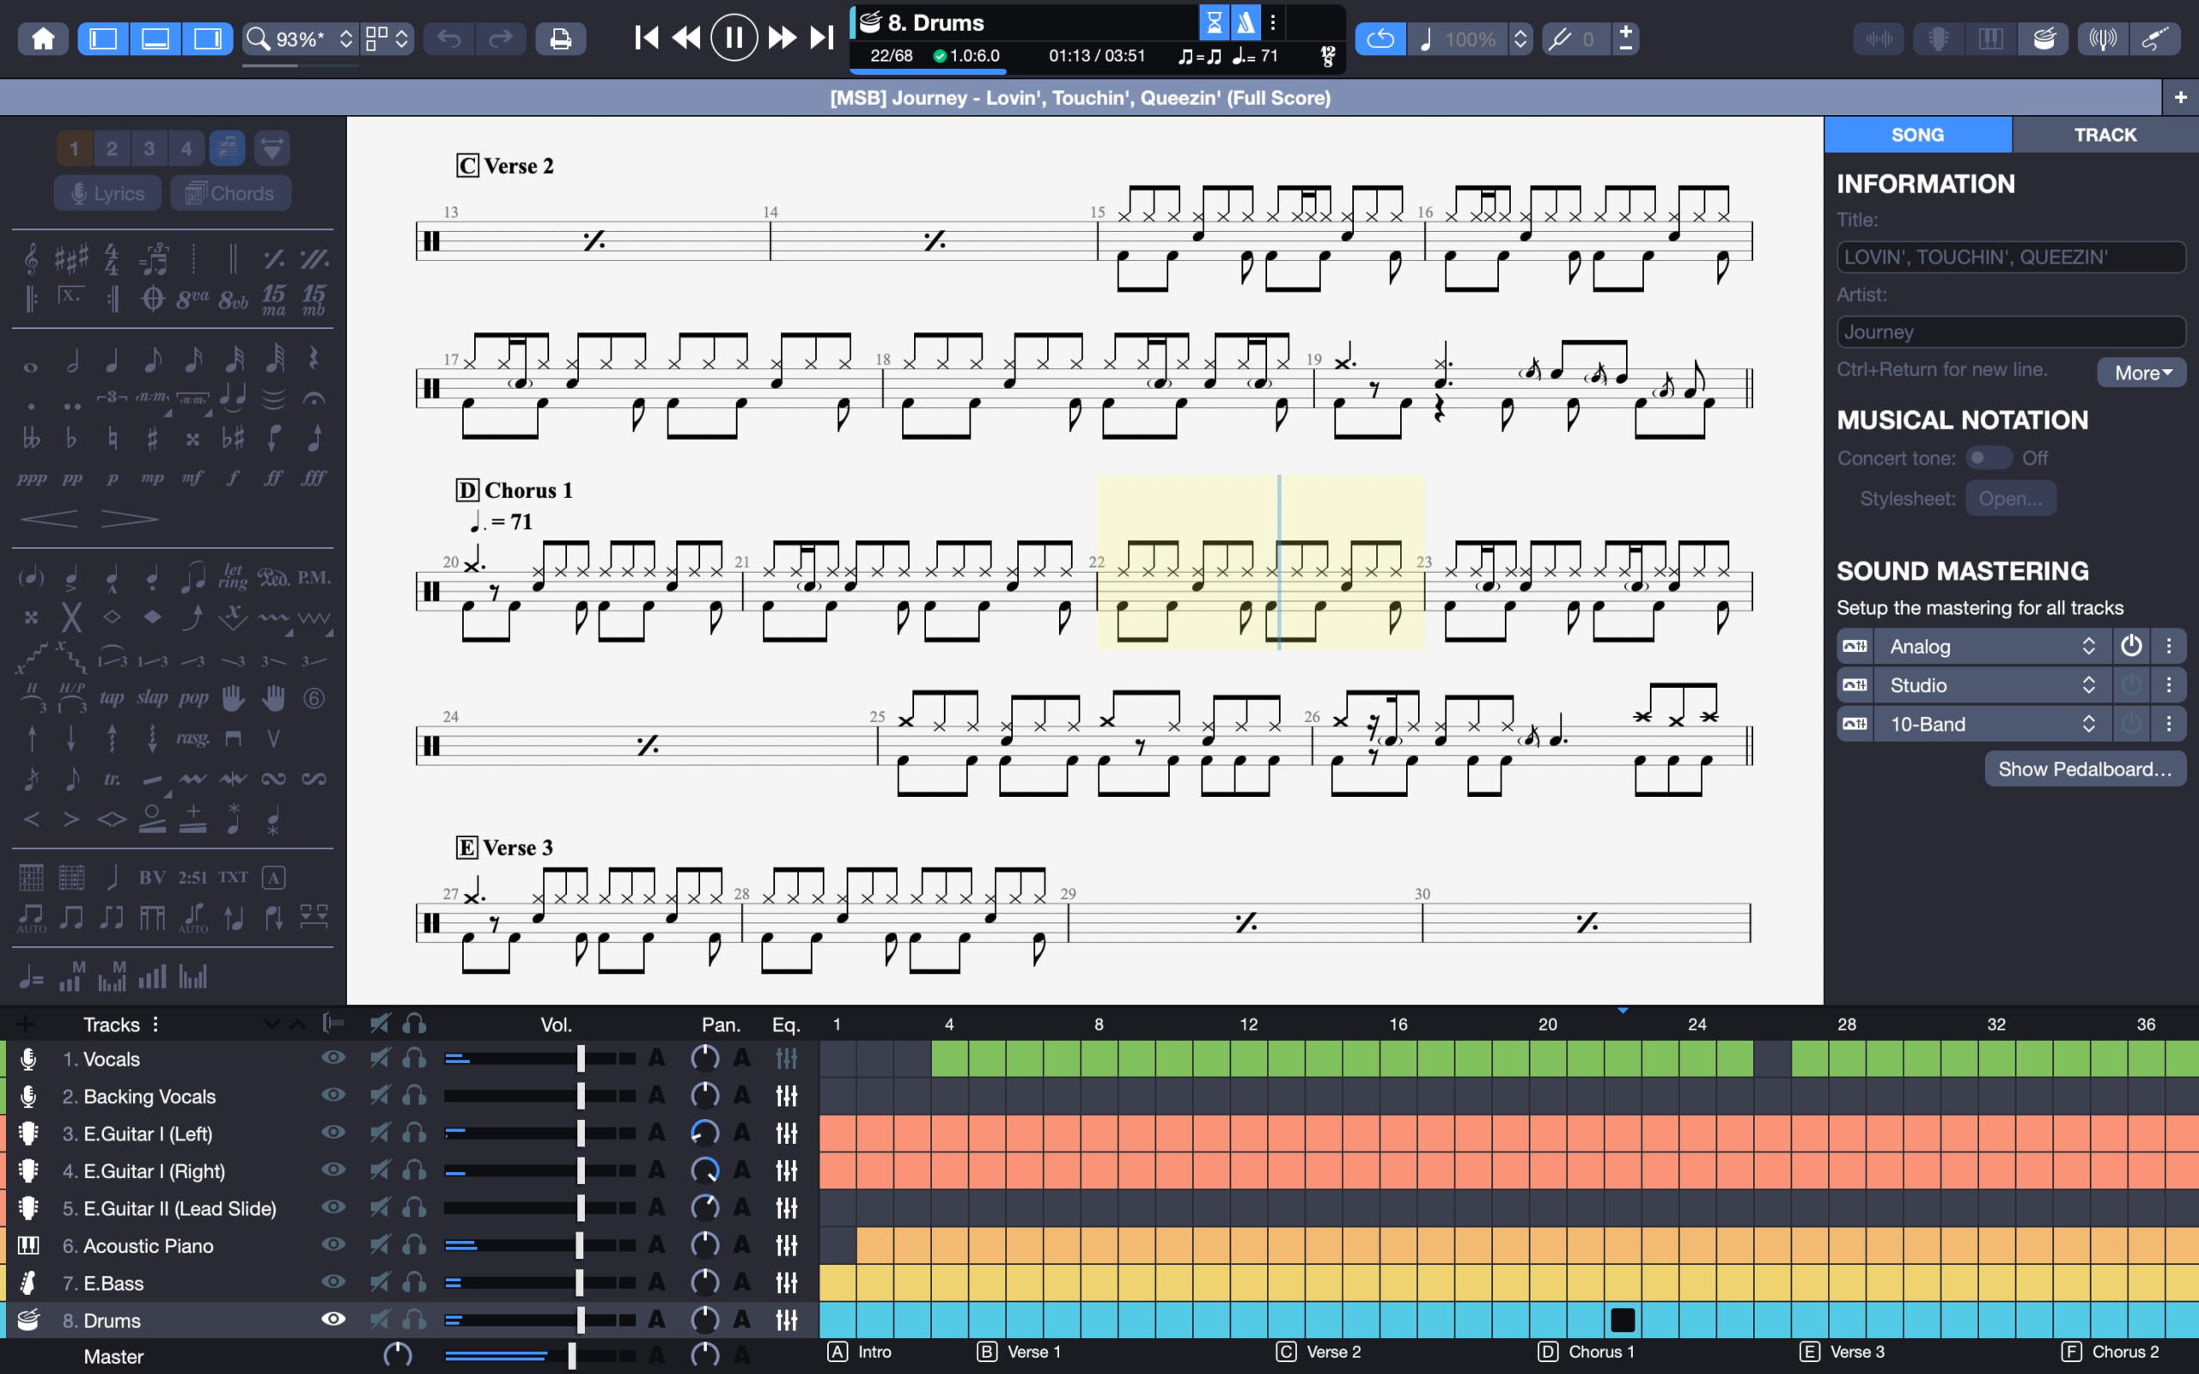The height and width of the screenshot is (1374, 2199).
Task: Select the SONG tab
Action: click(1917, 135)
